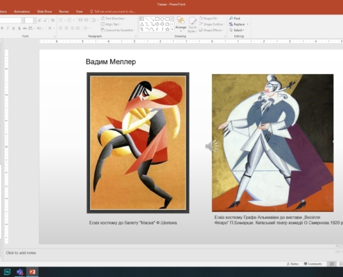Open the font name dropdown
The height and width of the screenshot is (277, 343).
pyautogui.click(x=23, y=21)
